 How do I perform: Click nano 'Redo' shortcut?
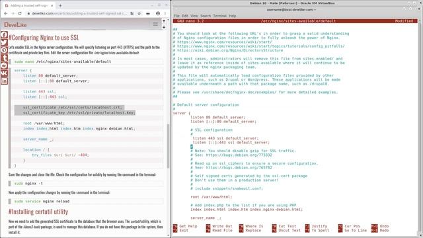[x=380, y=231]
